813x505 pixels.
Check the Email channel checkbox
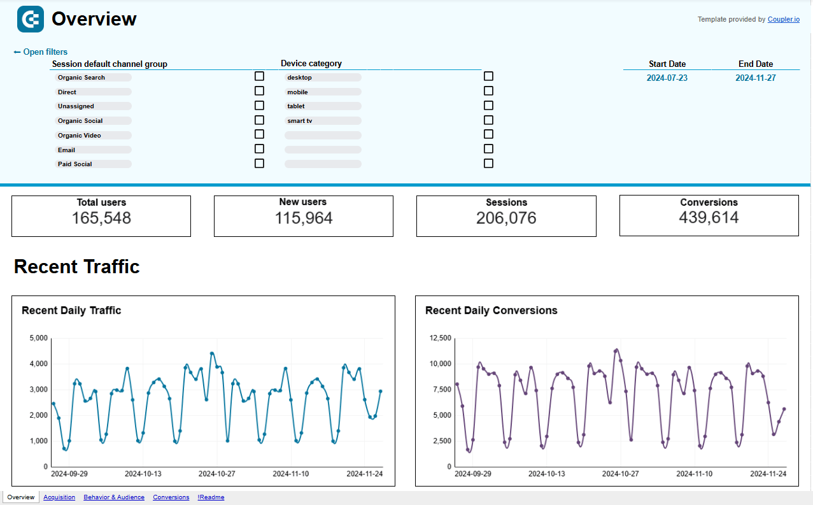tap(259, 148)
